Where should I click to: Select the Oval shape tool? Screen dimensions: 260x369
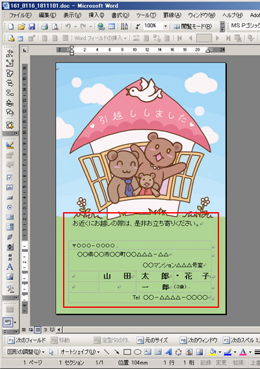pos(137,352)
